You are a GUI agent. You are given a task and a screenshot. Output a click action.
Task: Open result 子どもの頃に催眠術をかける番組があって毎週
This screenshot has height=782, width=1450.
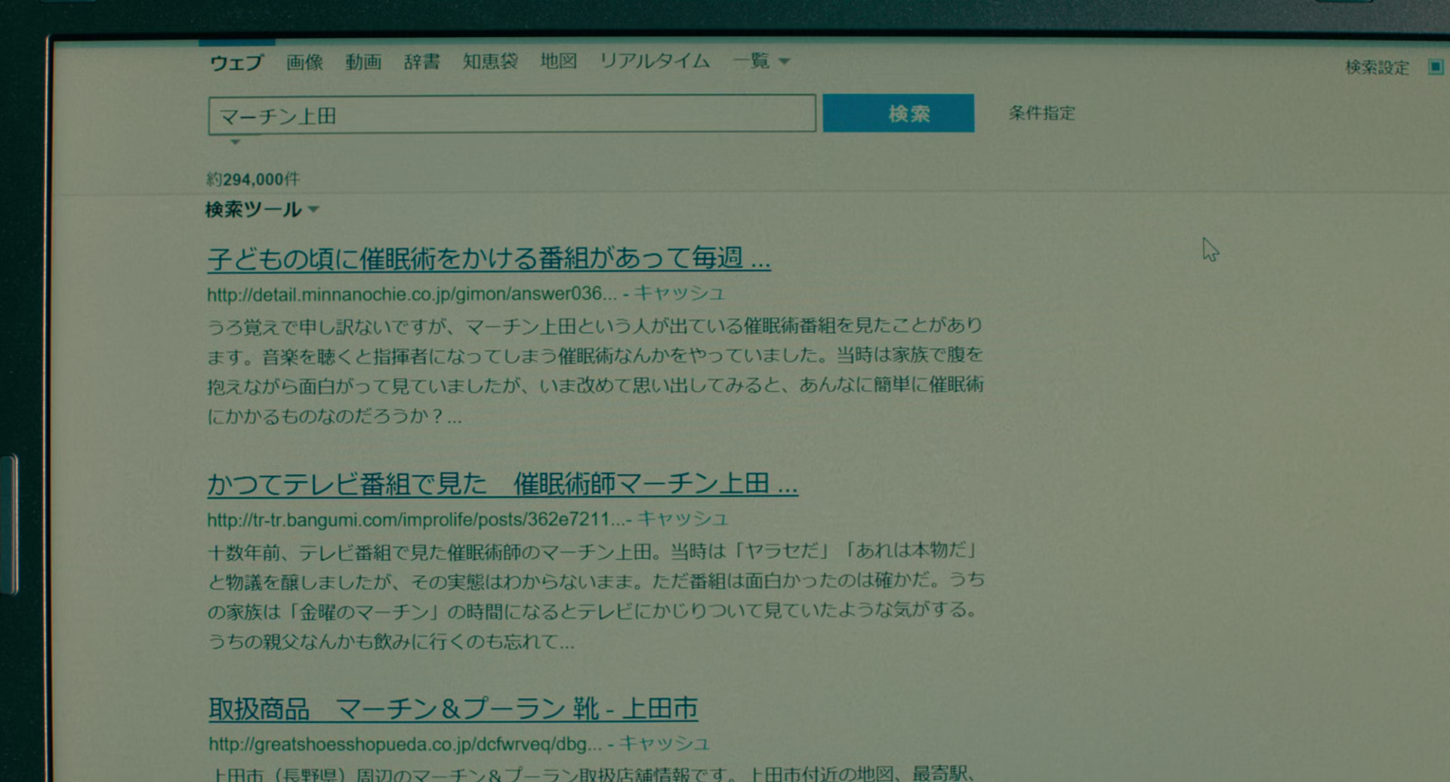(x=489, y=258)
